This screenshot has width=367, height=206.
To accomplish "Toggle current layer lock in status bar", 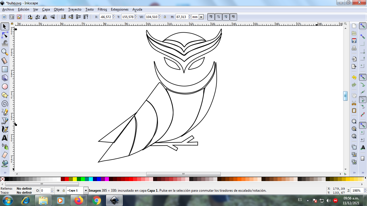I will 64,190.
